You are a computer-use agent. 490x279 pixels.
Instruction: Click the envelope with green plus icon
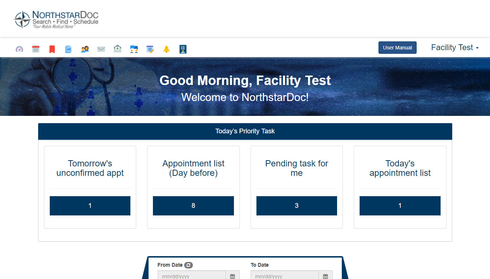click(117, 48)
